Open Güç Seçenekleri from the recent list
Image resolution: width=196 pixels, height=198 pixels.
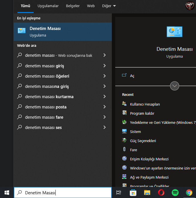click(x=143, y=141)
